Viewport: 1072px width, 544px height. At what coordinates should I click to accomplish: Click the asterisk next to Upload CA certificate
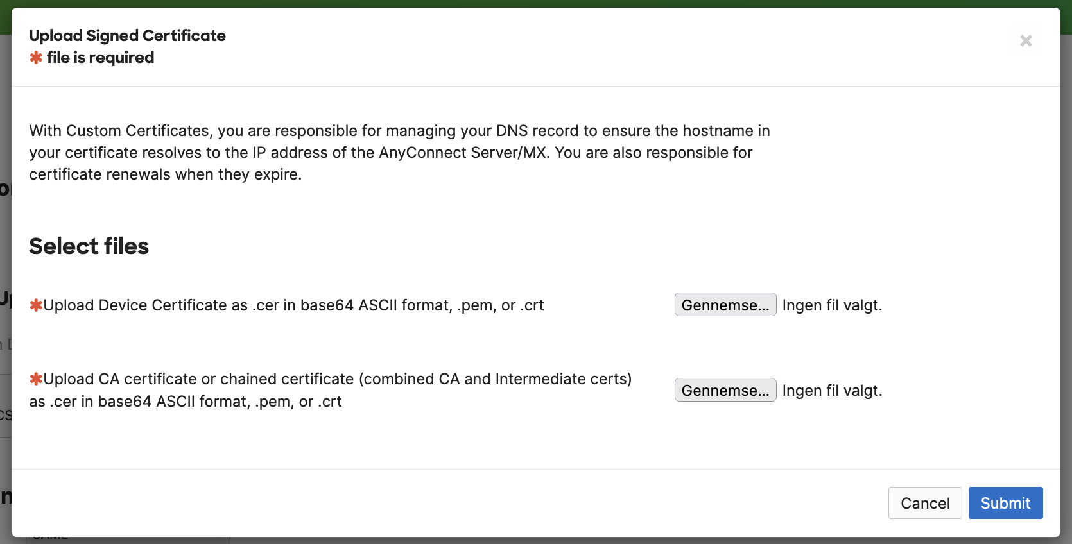36,379
